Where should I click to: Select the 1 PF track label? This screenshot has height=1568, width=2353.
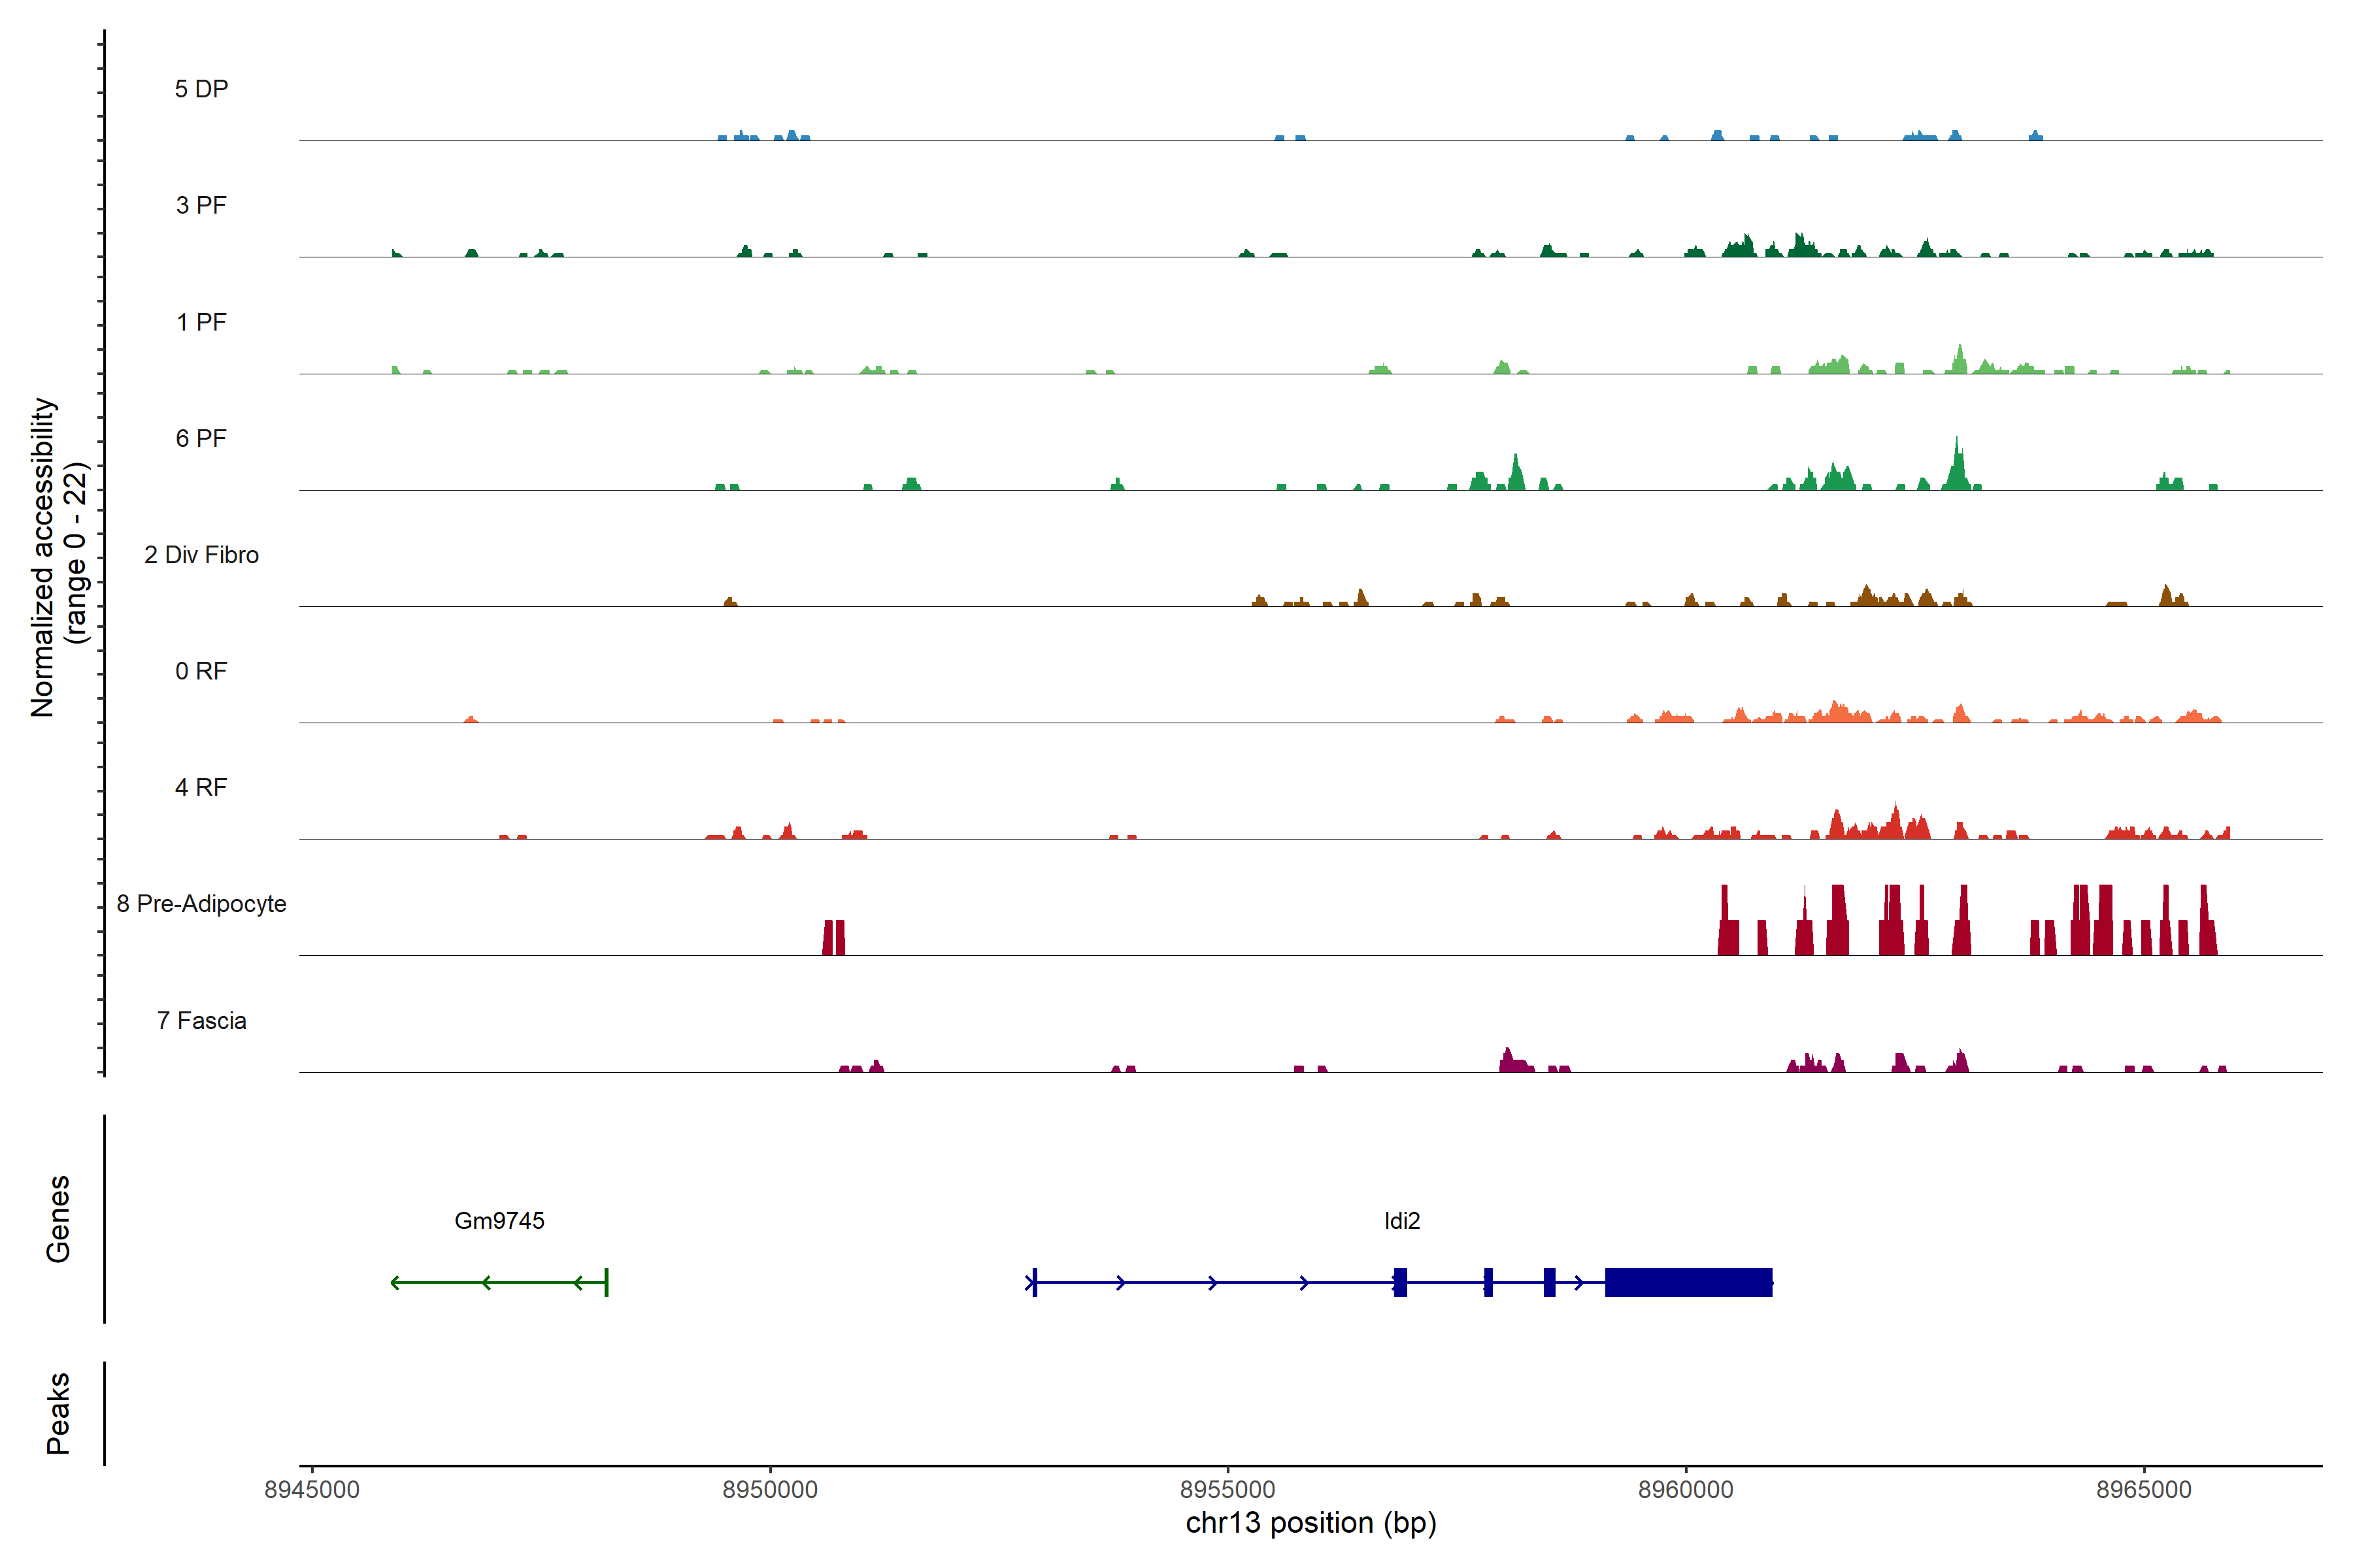[201, 322]
